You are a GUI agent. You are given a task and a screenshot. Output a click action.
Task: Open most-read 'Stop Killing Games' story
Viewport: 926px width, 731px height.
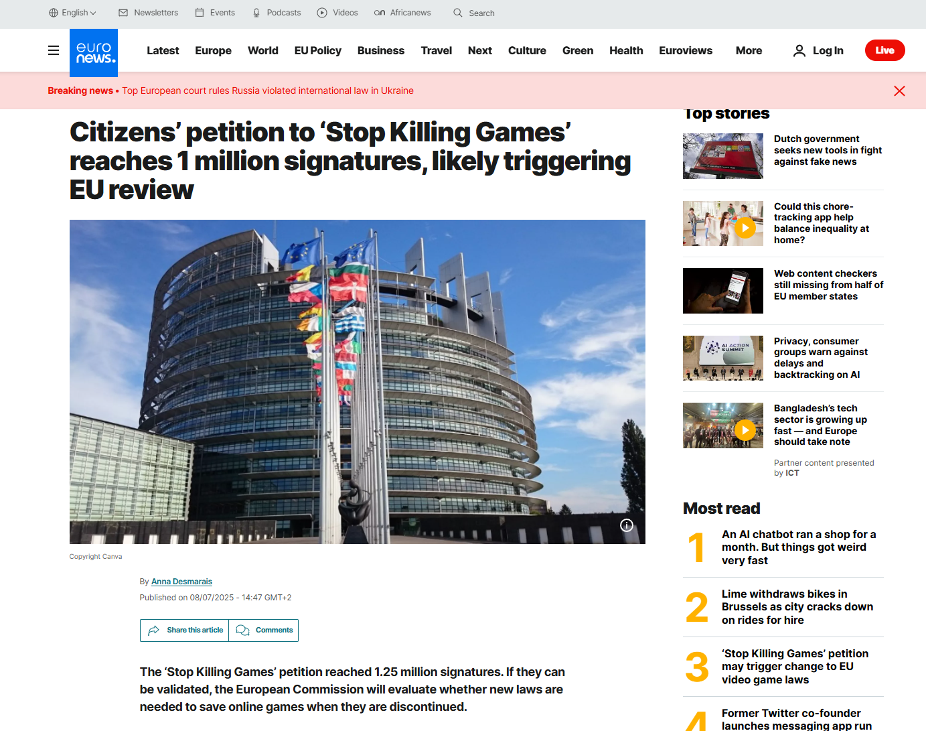point(795,667)
